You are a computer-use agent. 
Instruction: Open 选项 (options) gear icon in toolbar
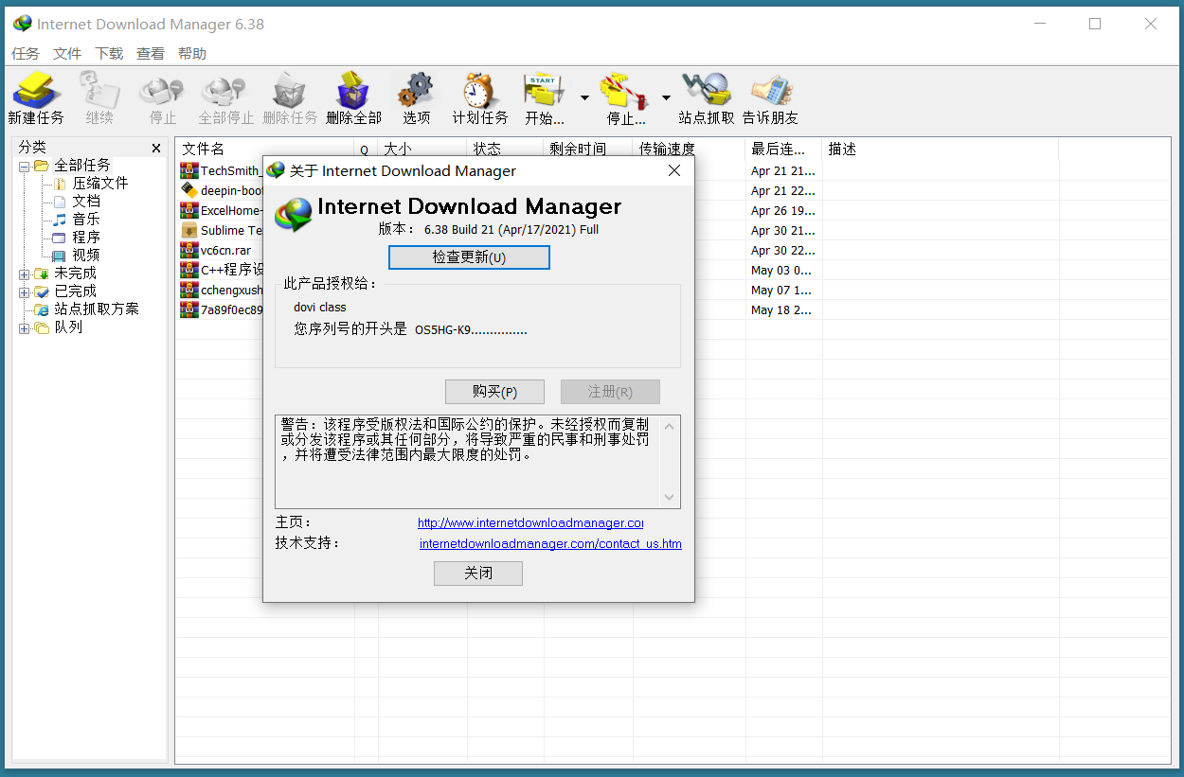[x=416, y=91]
